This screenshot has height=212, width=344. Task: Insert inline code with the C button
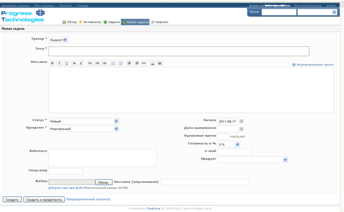coord(82,63)
